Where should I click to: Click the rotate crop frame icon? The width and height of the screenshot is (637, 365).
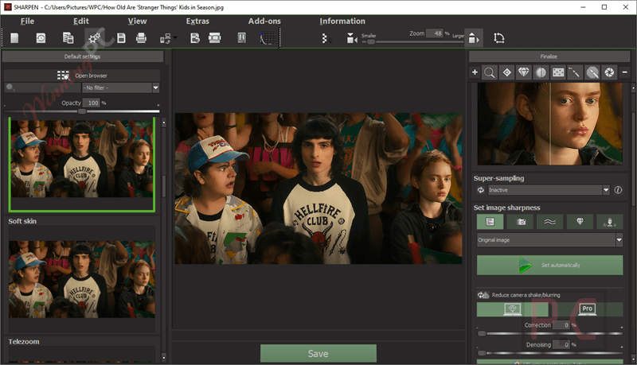(499, 38)
